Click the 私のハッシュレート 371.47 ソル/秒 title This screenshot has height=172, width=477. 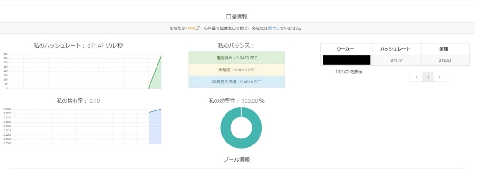point(78,46)
